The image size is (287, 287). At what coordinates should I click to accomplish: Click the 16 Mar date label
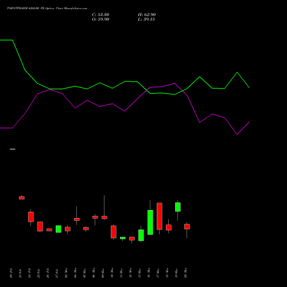(x=149, y=273)
